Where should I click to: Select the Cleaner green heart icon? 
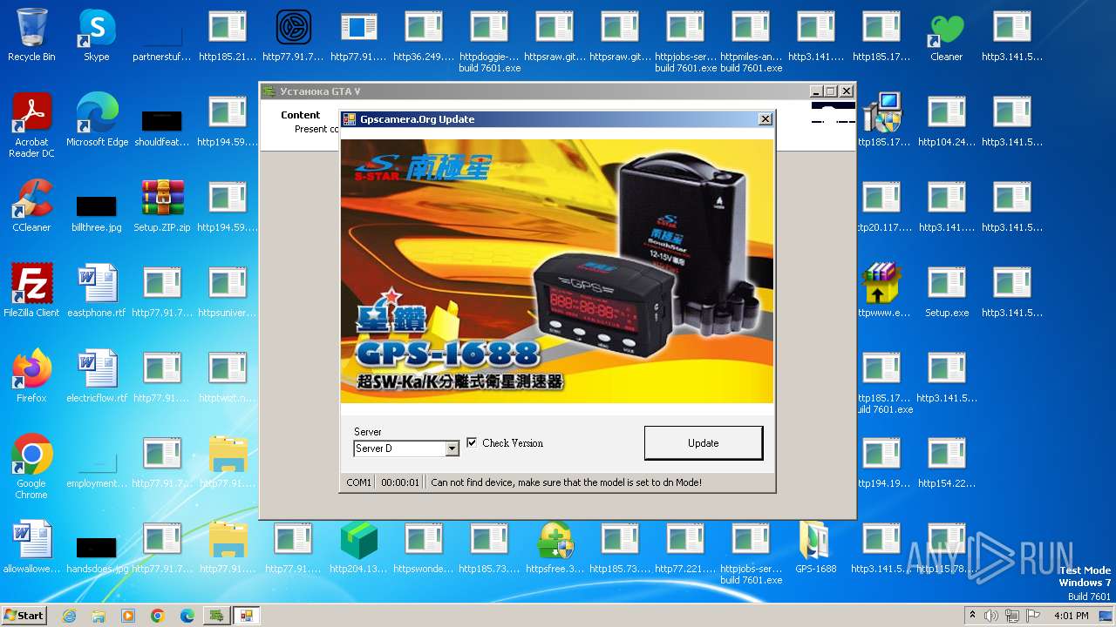(946, 36)
